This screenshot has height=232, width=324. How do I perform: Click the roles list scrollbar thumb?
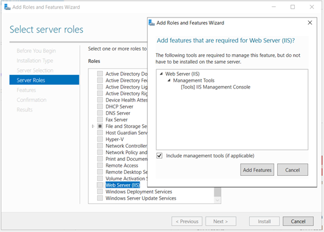(x=217, y=192)
